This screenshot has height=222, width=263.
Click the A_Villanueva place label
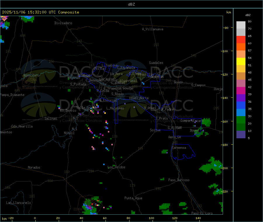(153, 29)
